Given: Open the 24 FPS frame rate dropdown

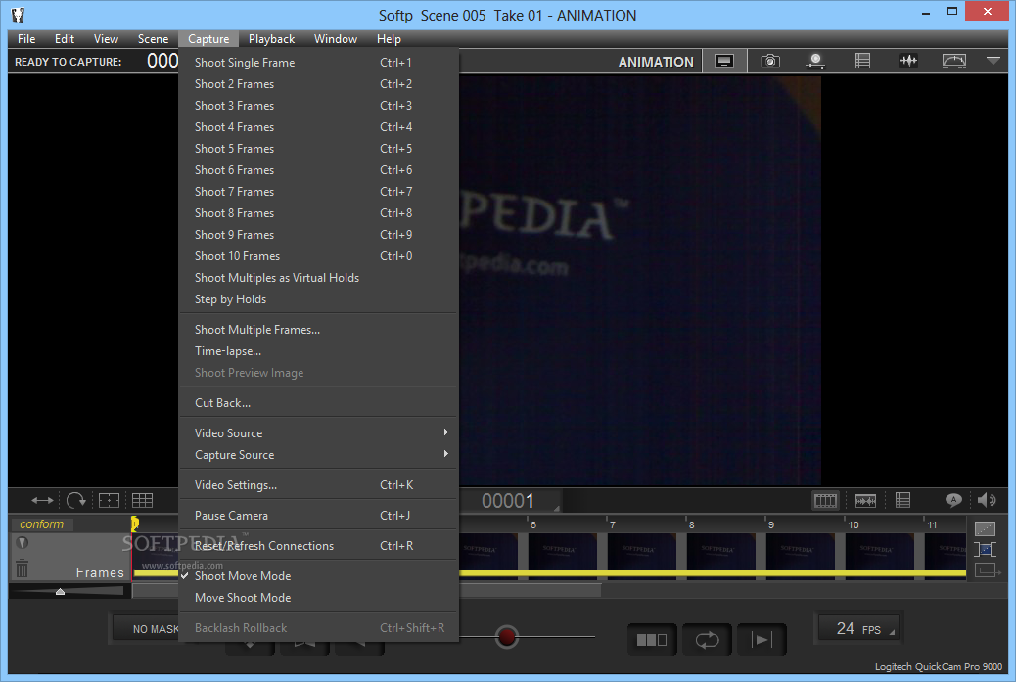Looking at the screenshot, I should point(857,628).
